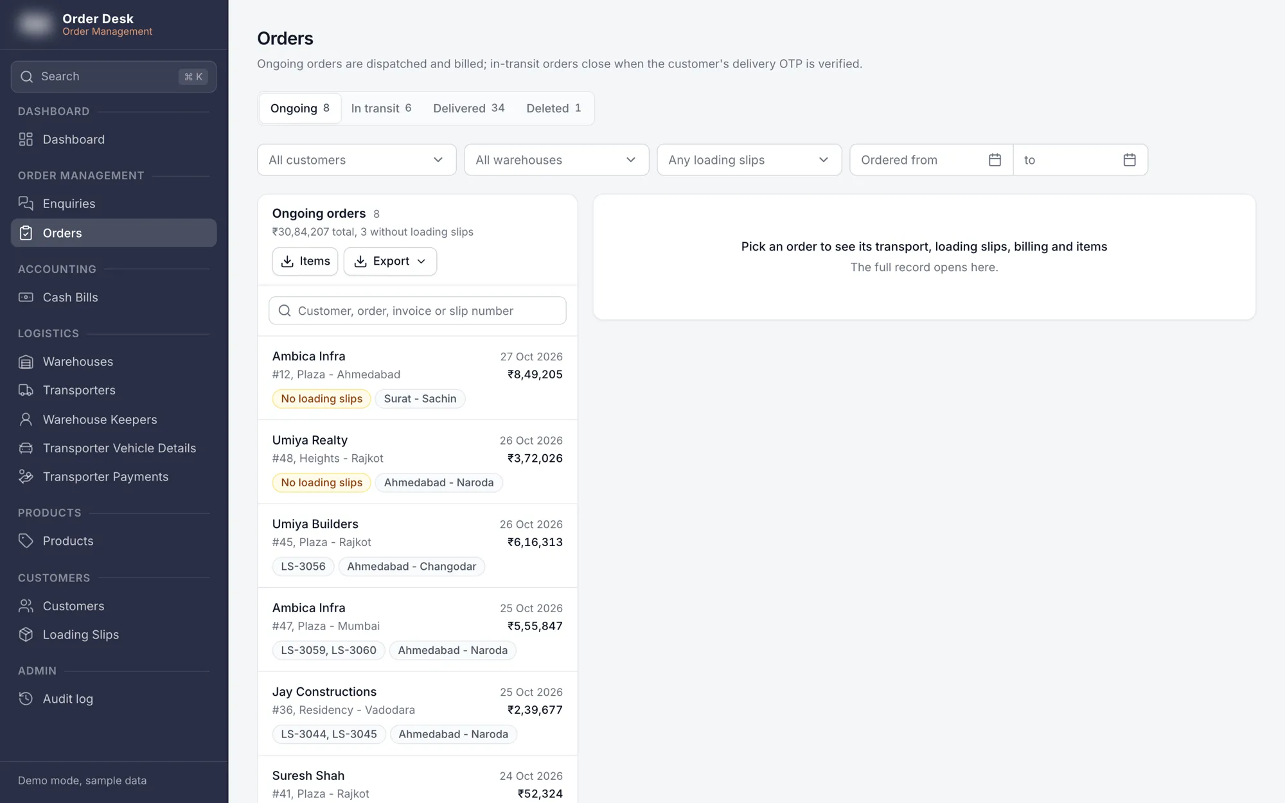Image resolution: width=1285 pixels, height=803 pixels.
Task: Open the Export dropdown menu
Action: click(x=390, y=261)
